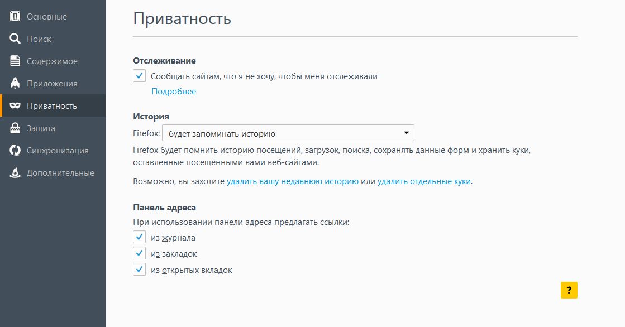Click «удалить вашу недавнюю историю» link
Image resolution: width=625 pixels, height=327 pixels.
coord(293,181)
